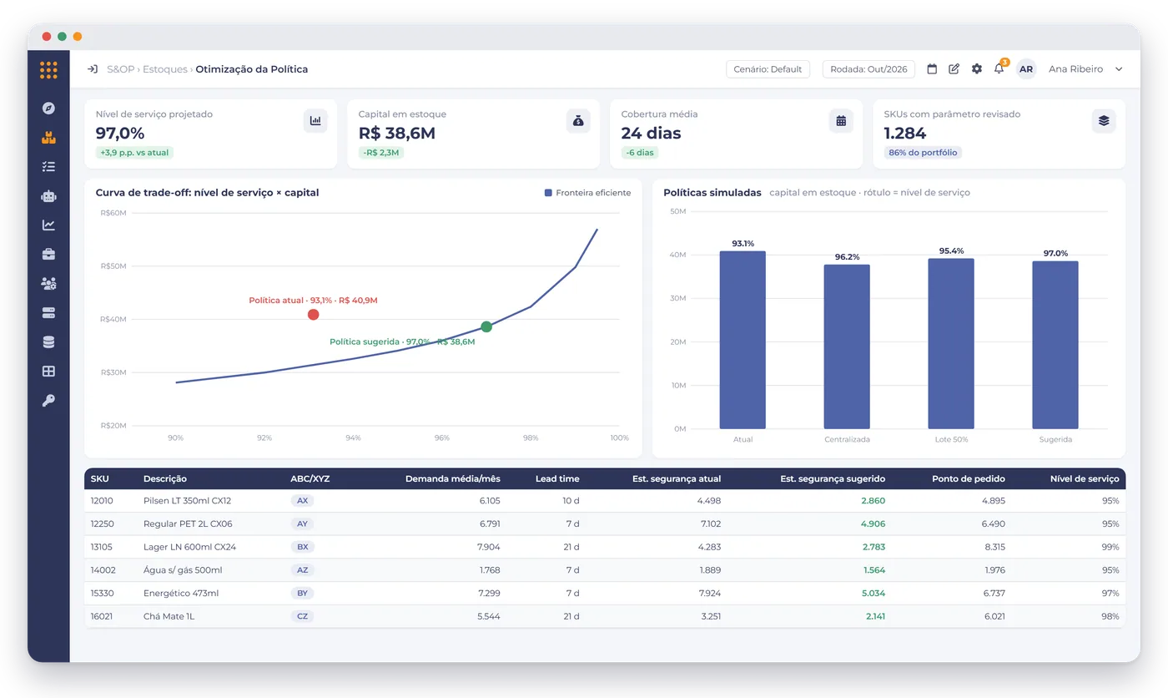The image size is (1168, 698).
Task: Open the robot automation sidebar icon
Action: coord(48,196)
